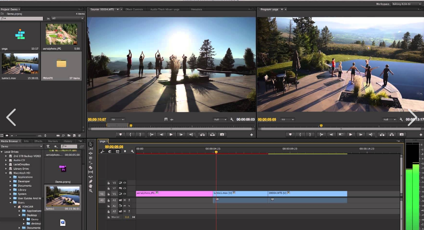Switch to the Effects tab
Image resolution: width=424 pixels, height=230 pixels.
point(38,141)
